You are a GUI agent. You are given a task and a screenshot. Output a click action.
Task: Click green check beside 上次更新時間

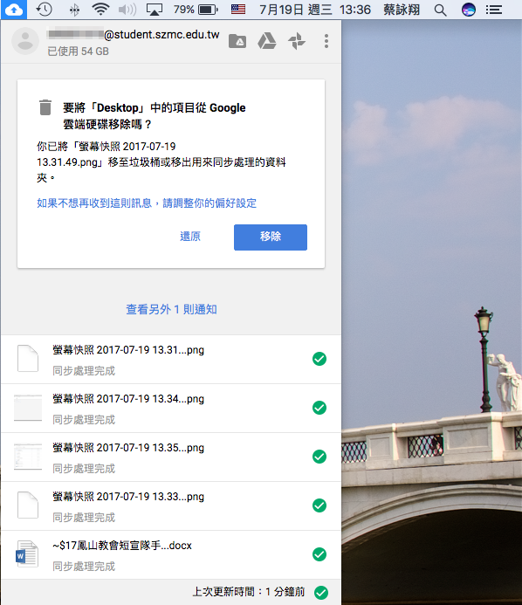(x=321, y=592)
